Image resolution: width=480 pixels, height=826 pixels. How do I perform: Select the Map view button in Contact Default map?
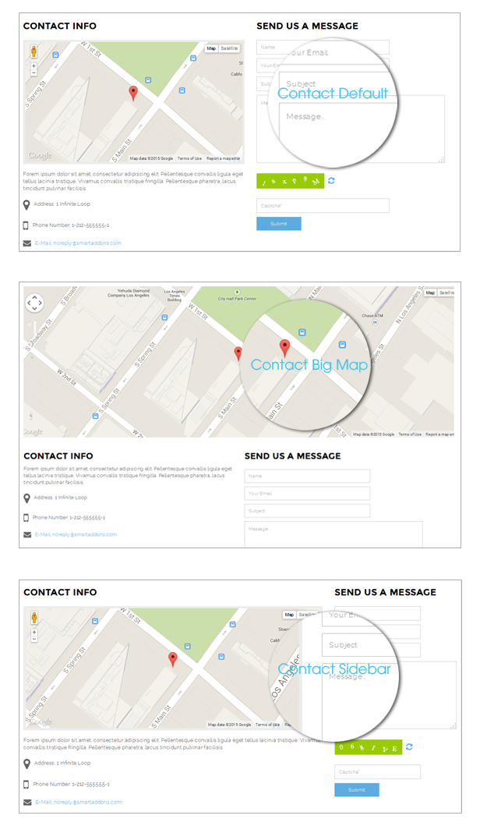tap(211, 48)
